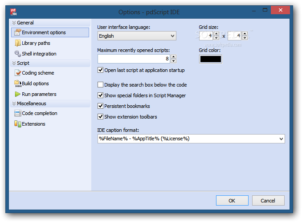Image resolution: width=302 pixels, height=222 pixels.
Task: Click the Cancel button
Action: coord(268,201)
